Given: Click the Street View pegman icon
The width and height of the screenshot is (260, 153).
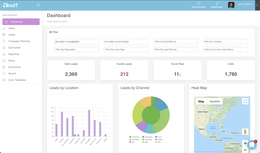Looking at the screenshot, I should tap(245, 132).
